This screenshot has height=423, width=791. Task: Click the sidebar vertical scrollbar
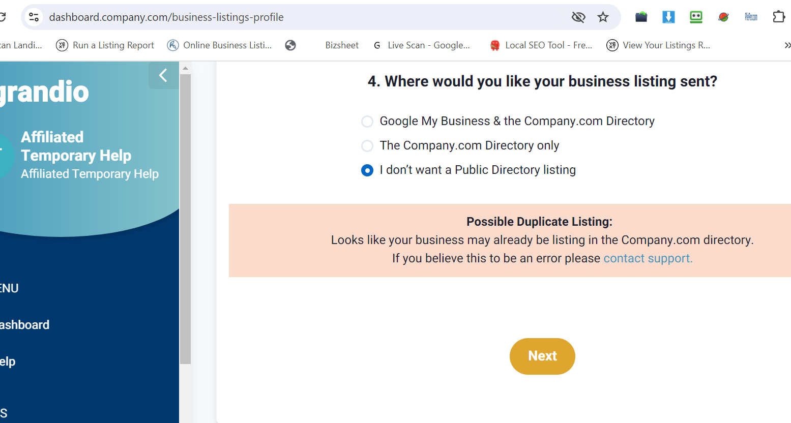185,219
